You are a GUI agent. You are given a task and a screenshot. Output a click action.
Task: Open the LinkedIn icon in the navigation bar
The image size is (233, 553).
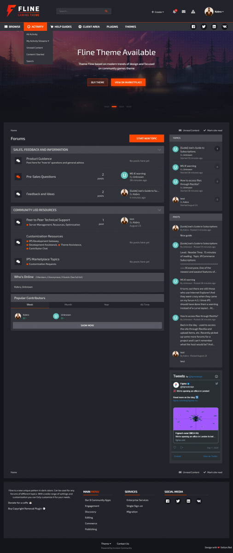[x=215, y=27]
